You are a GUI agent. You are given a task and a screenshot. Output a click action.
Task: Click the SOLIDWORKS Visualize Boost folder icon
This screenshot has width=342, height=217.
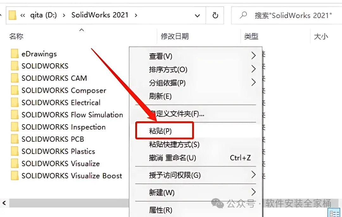15,176
